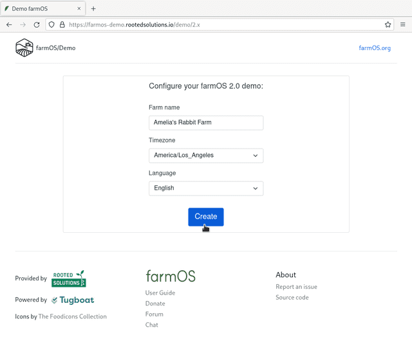The width and height of the screenshot is (412, 364).
Task: Click the 'Timezone' label
Action: (x=162, y=140)
